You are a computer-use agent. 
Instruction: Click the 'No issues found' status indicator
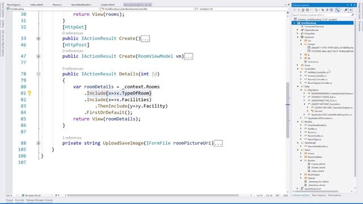coord(31,195)
